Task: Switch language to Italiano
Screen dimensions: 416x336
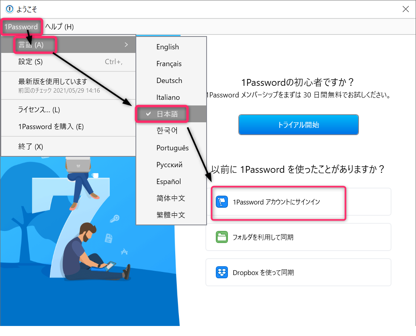Action: tap(171, 97)
